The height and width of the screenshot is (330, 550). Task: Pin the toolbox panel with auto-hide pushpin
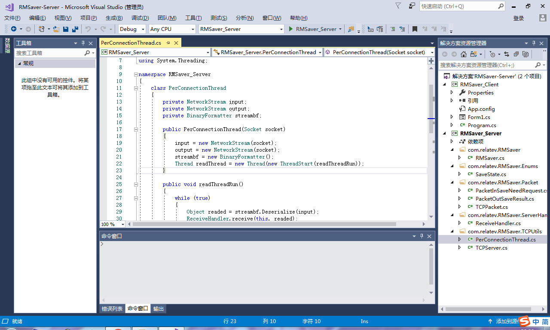[x=83, y=43]
